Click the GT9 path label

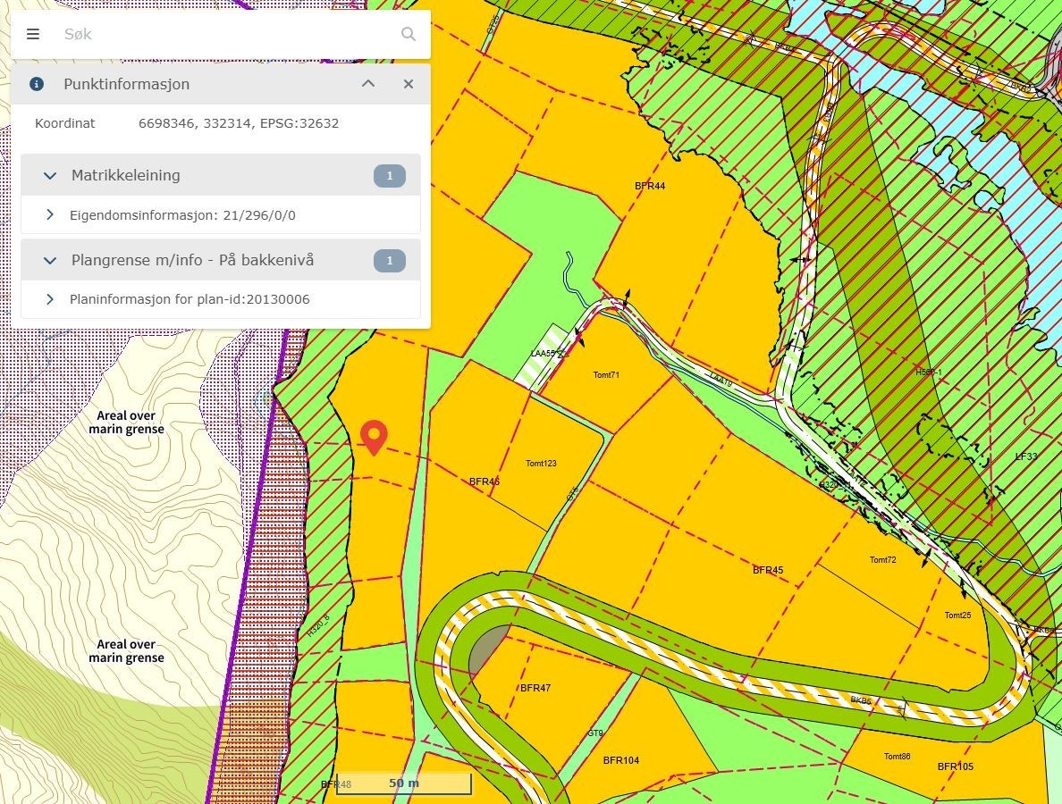click(x=595, y=733)
